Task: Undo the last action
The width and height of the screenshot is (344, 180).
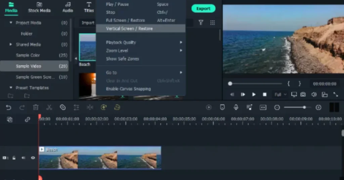Action: point(8,107)
